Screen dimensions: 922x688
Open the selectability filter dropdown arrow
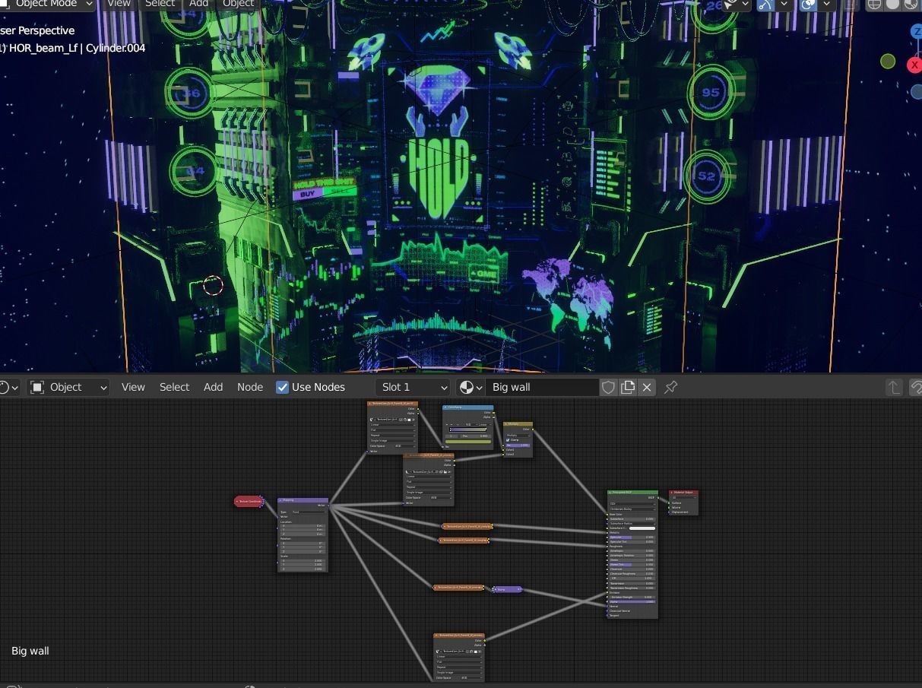tap(746, 5)
